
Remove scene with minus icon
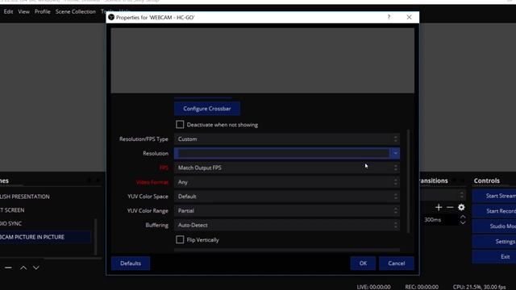[x=8, y=267]
